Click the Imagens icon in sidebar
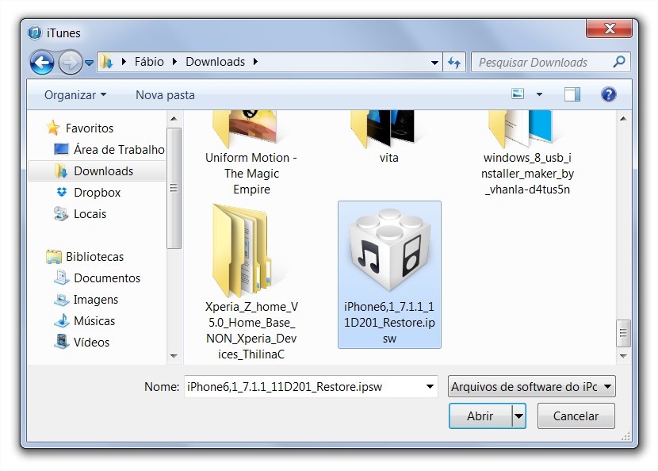Image resolution: width=658 pixels, height=471 pixels. tap(62, 299)
